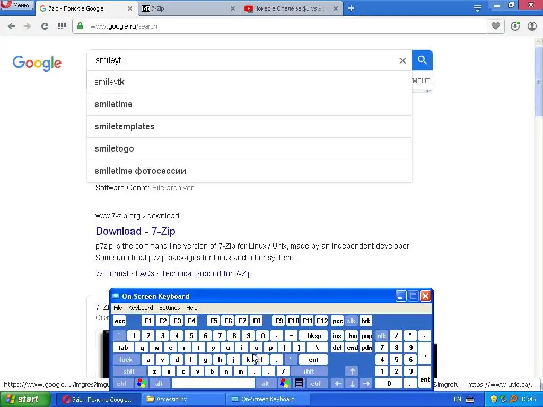Click the security shield tray icon

coord(494,399)
